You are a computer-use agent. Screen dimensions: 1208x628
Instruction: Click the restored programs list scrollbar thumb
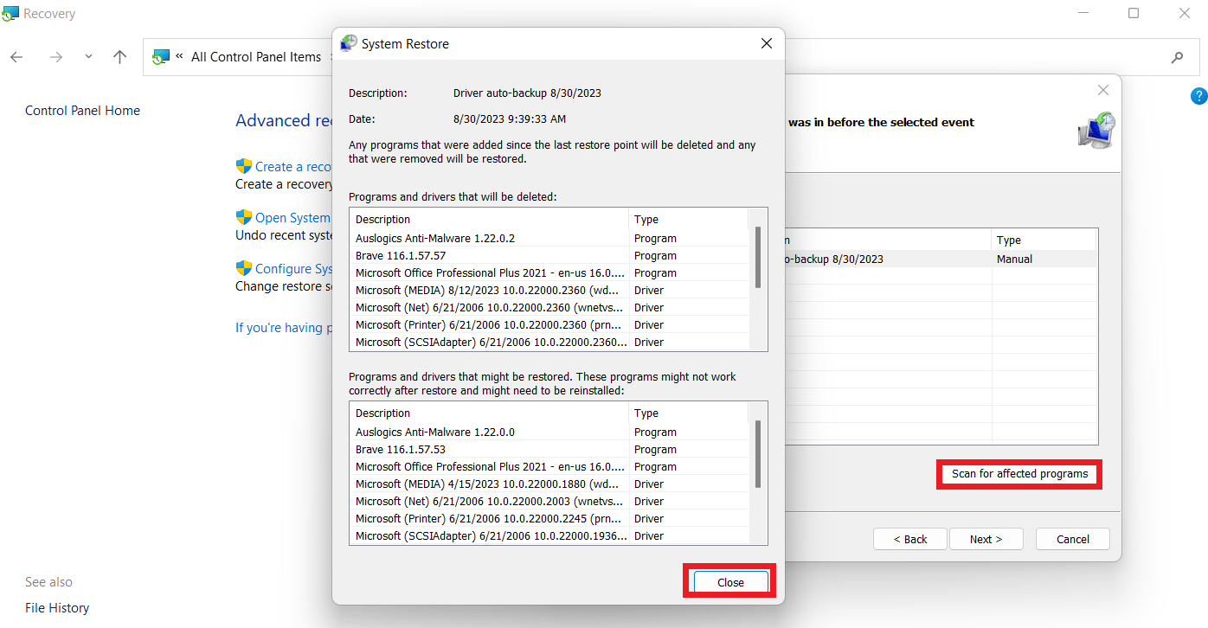coord(758,453)
